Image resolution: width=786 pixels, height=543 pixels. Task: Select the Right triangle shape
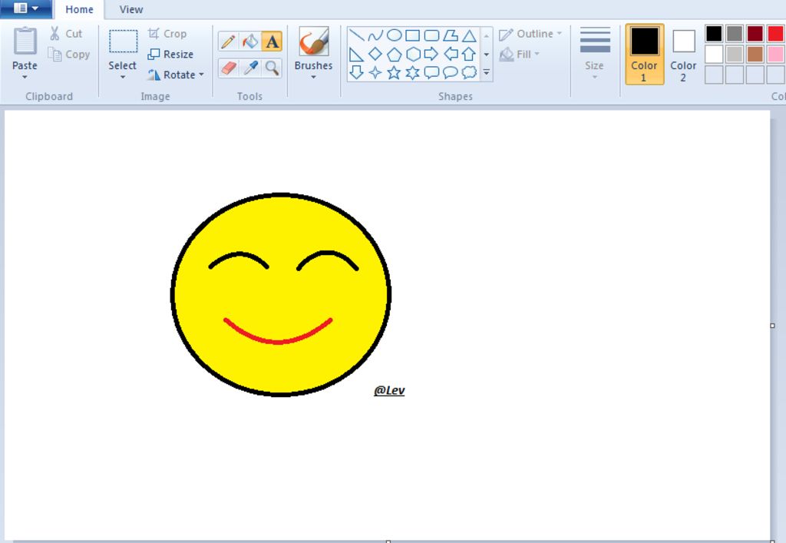tap(356, 54)
